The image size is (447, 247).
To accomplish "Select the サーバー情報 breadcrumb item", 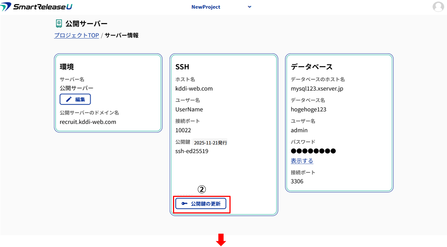I will (121, 35).
